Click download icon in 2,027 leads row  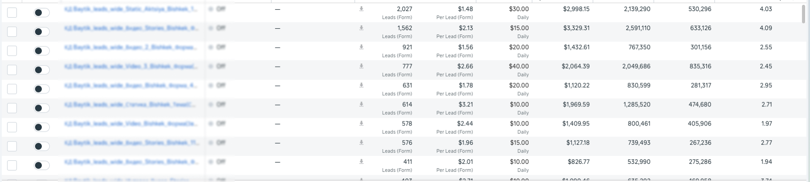tap(361, 9)
